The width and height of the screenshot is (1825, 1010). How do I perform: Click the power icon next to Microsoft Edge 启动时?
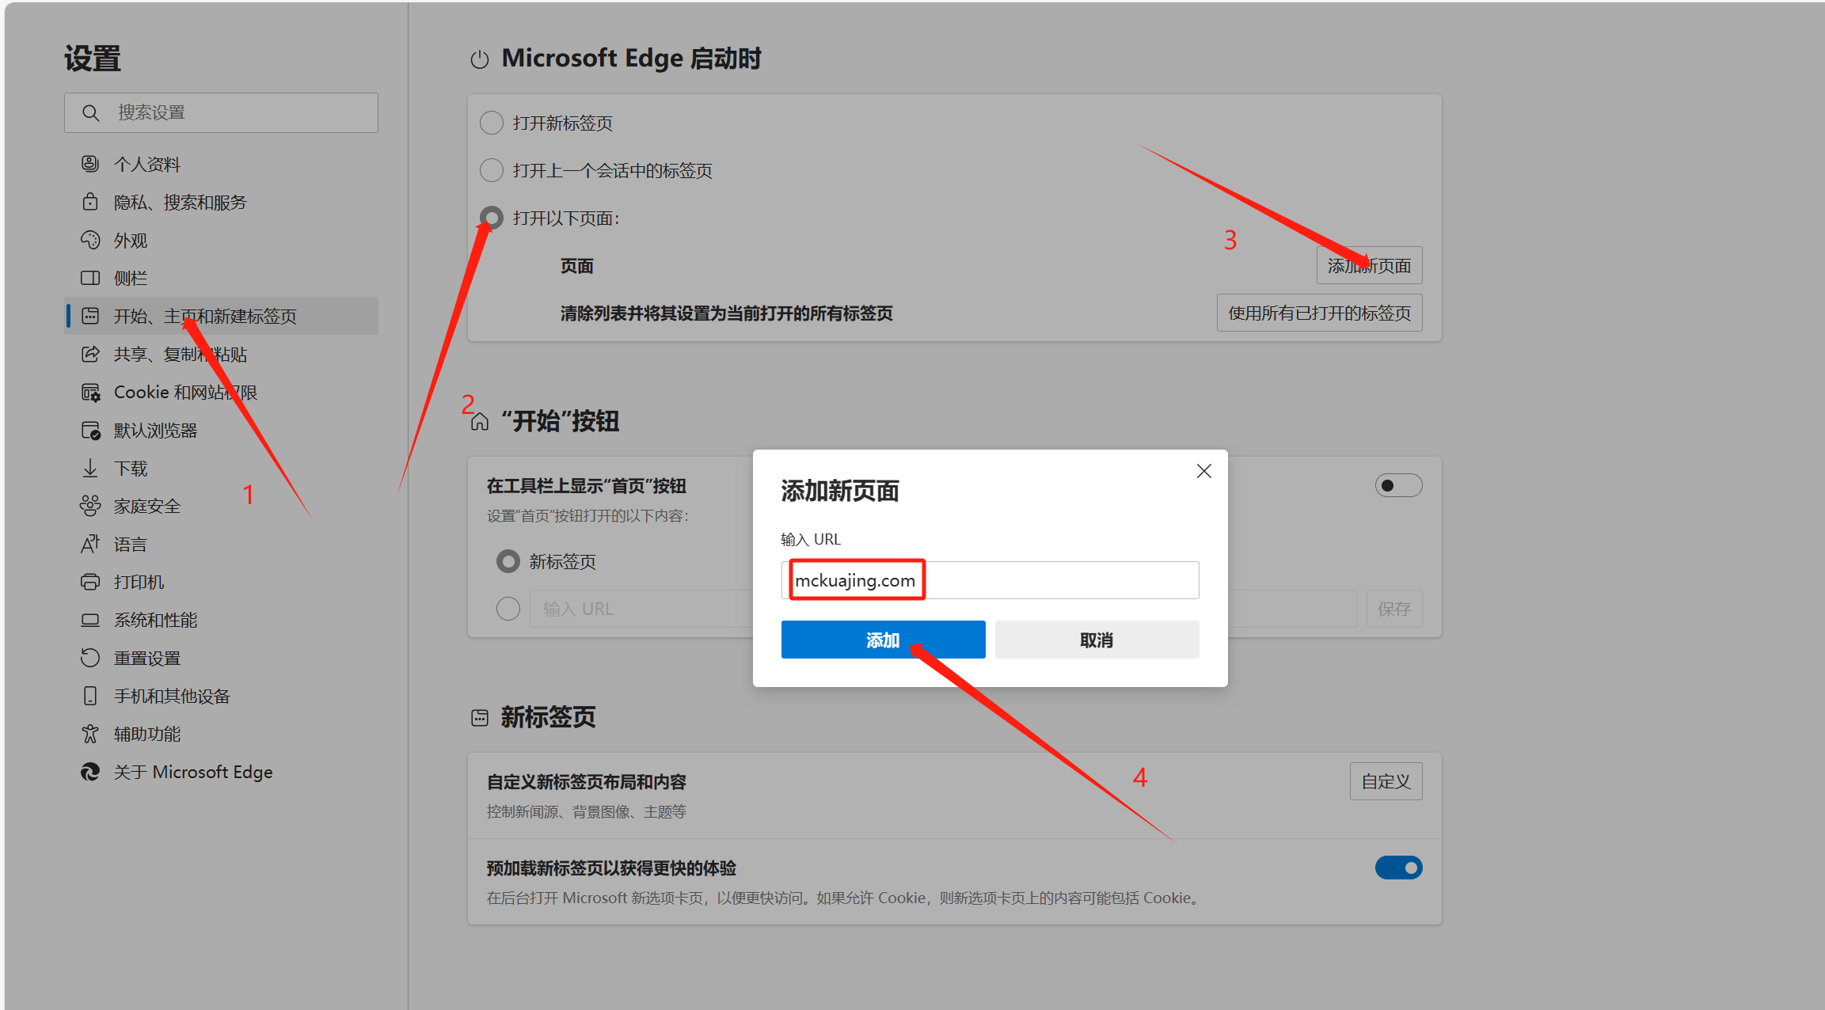[x=480, y=59]
